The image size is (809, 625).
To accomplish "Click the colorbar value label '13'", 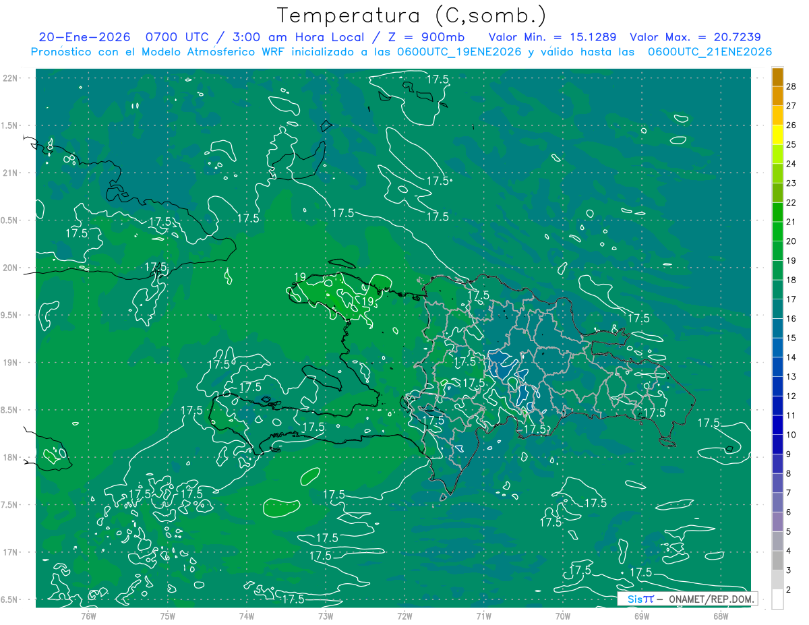I will [791, 376].
